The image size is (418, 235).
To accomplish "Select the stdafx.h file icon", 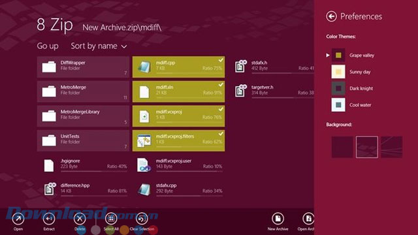I will pyautogui.click(x=240, y=66).
